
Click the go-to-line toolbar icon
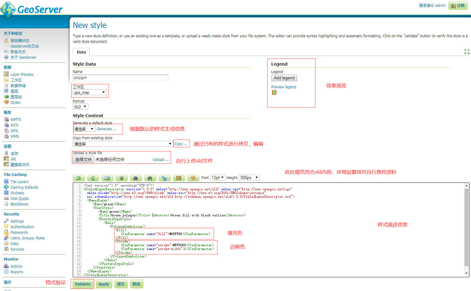click(x=107, y=178)
